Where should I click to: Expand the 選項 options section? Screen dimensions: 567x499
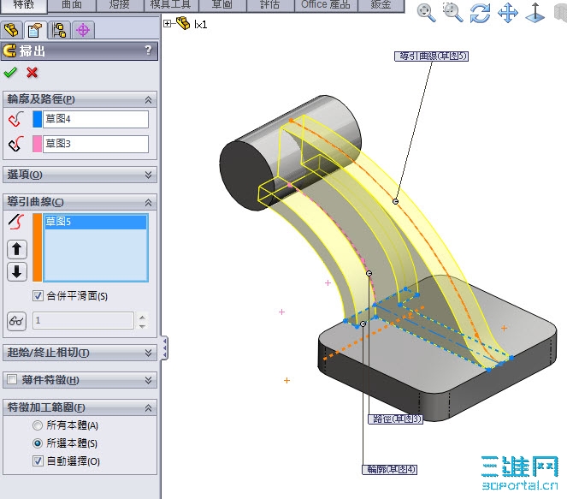click(x=148, y=175)
